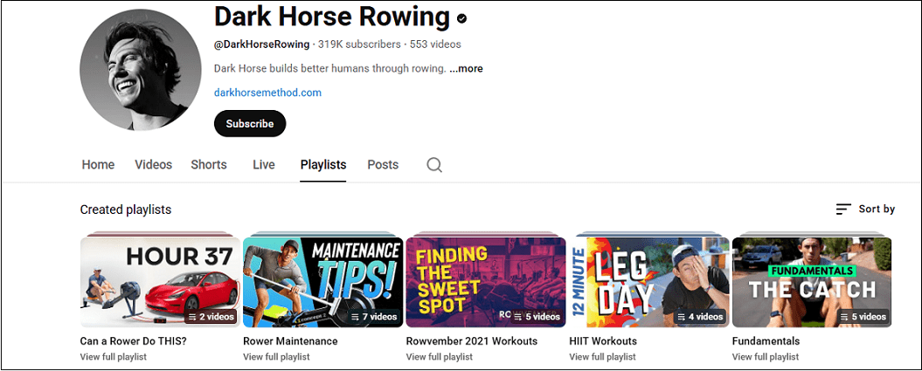The width and height of the screenshot is (922, 371).
Task: Go to the Live tab
Action: (x=263, y=165)
